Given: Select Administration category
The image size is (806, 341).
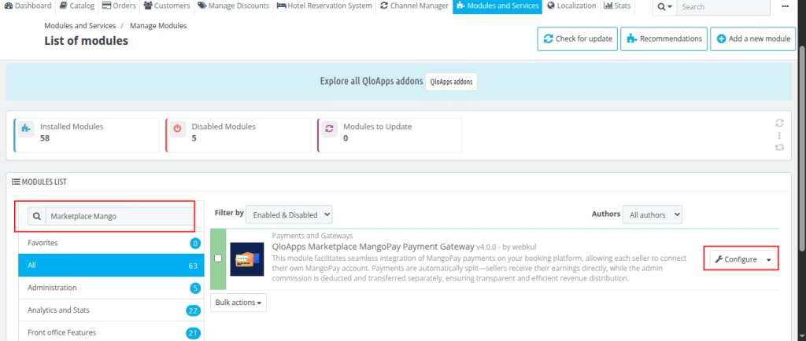Looking at the screenshot, I should coord(111,288).
